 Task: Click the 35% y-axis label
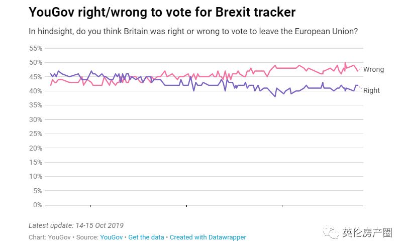coord(36,105)
